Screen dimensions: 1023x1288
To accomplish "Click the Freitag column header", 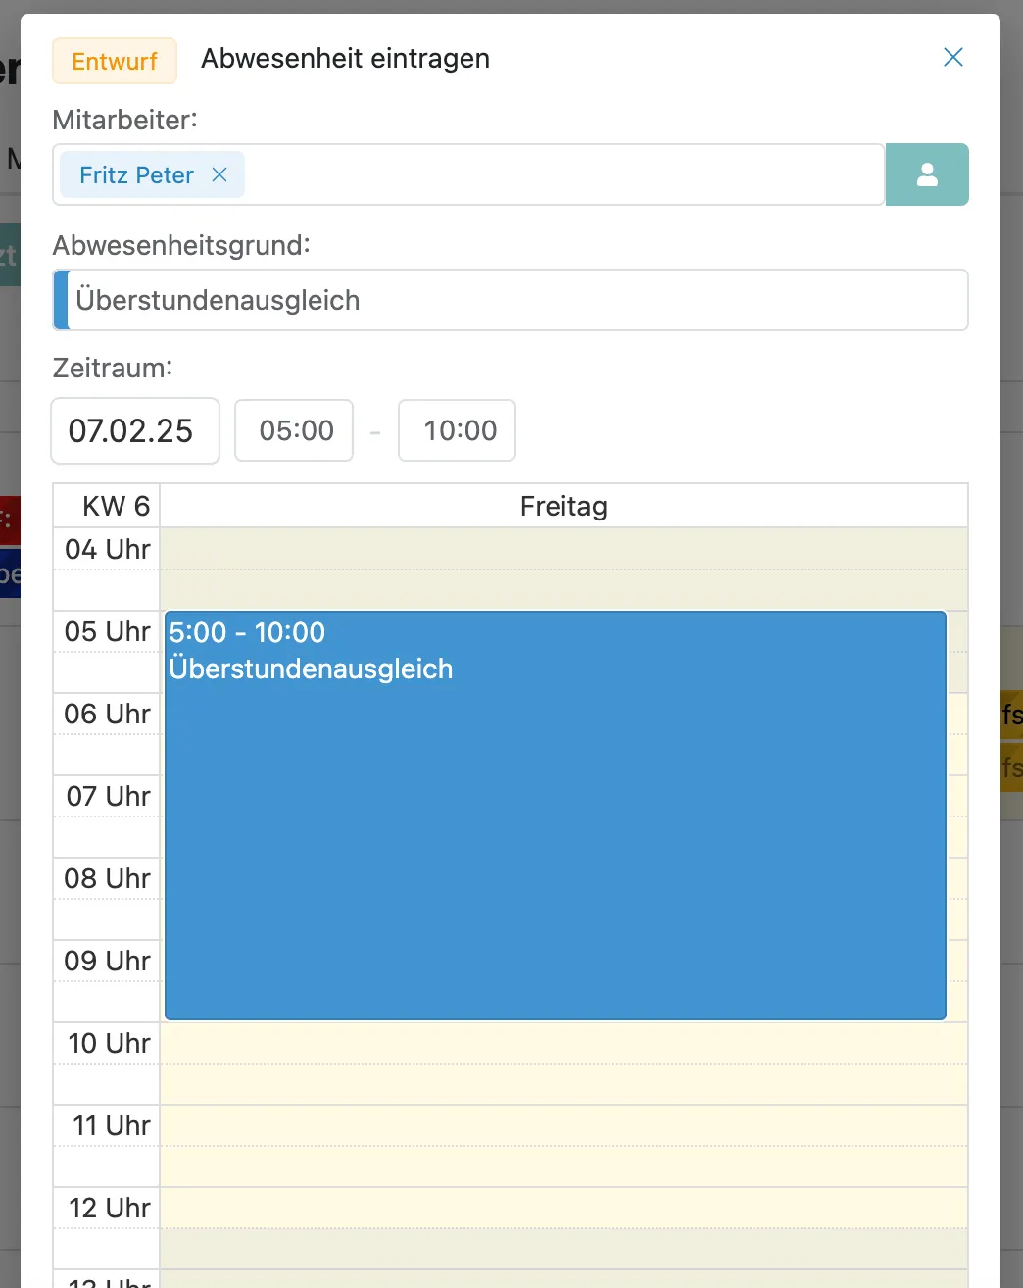I will [x=563, y=506].
